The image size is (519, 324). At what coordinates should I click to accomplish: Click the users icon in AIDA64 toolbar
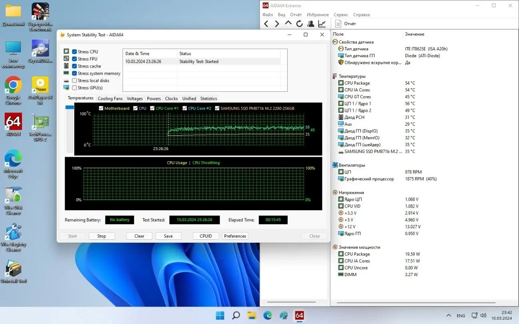tap(310, 24)
